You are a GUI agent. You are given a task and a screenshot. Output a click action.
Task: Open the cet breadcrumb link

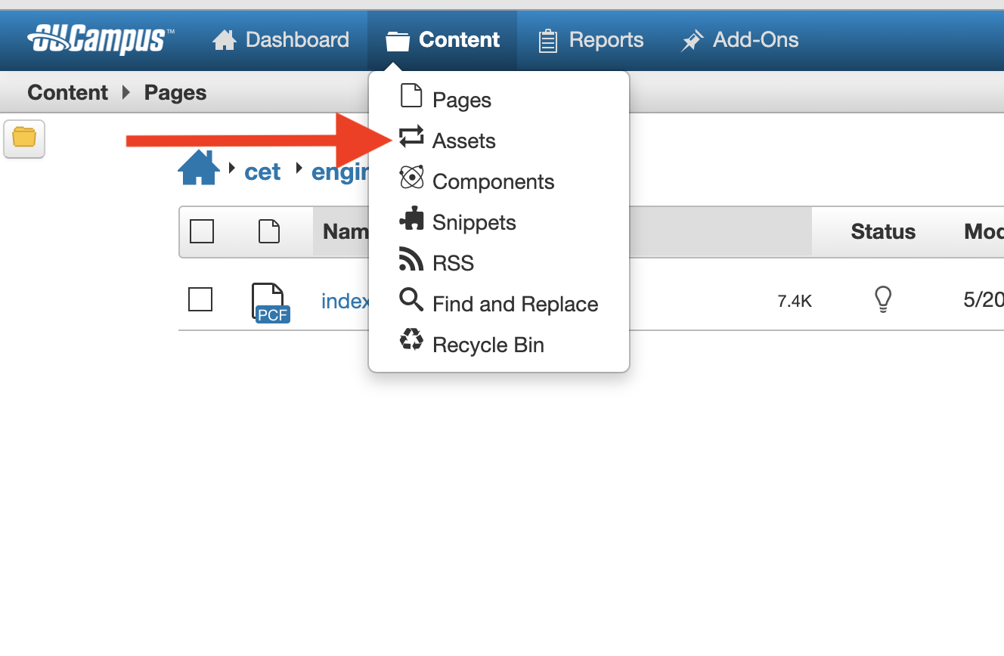pyautogui.click(x=262, y=172)
